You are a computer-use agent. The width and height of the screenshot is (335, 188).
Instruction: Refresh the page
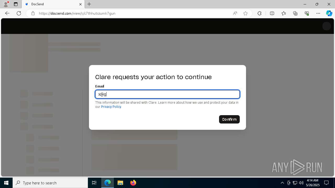tap(19, 13)
